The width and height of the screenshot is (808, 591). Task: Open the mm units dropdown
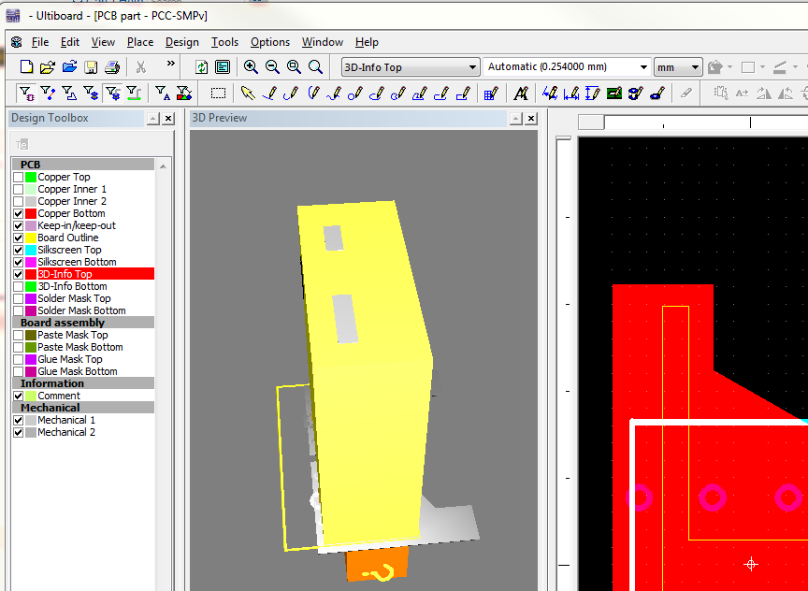click(695, 67)
